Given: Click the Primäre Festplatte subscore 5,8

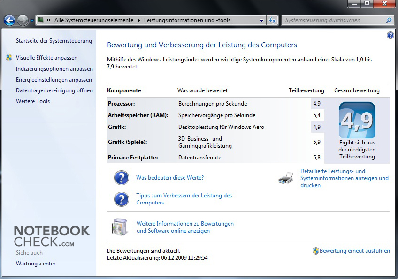Looking at the screenshot, I should pos(317,158).
